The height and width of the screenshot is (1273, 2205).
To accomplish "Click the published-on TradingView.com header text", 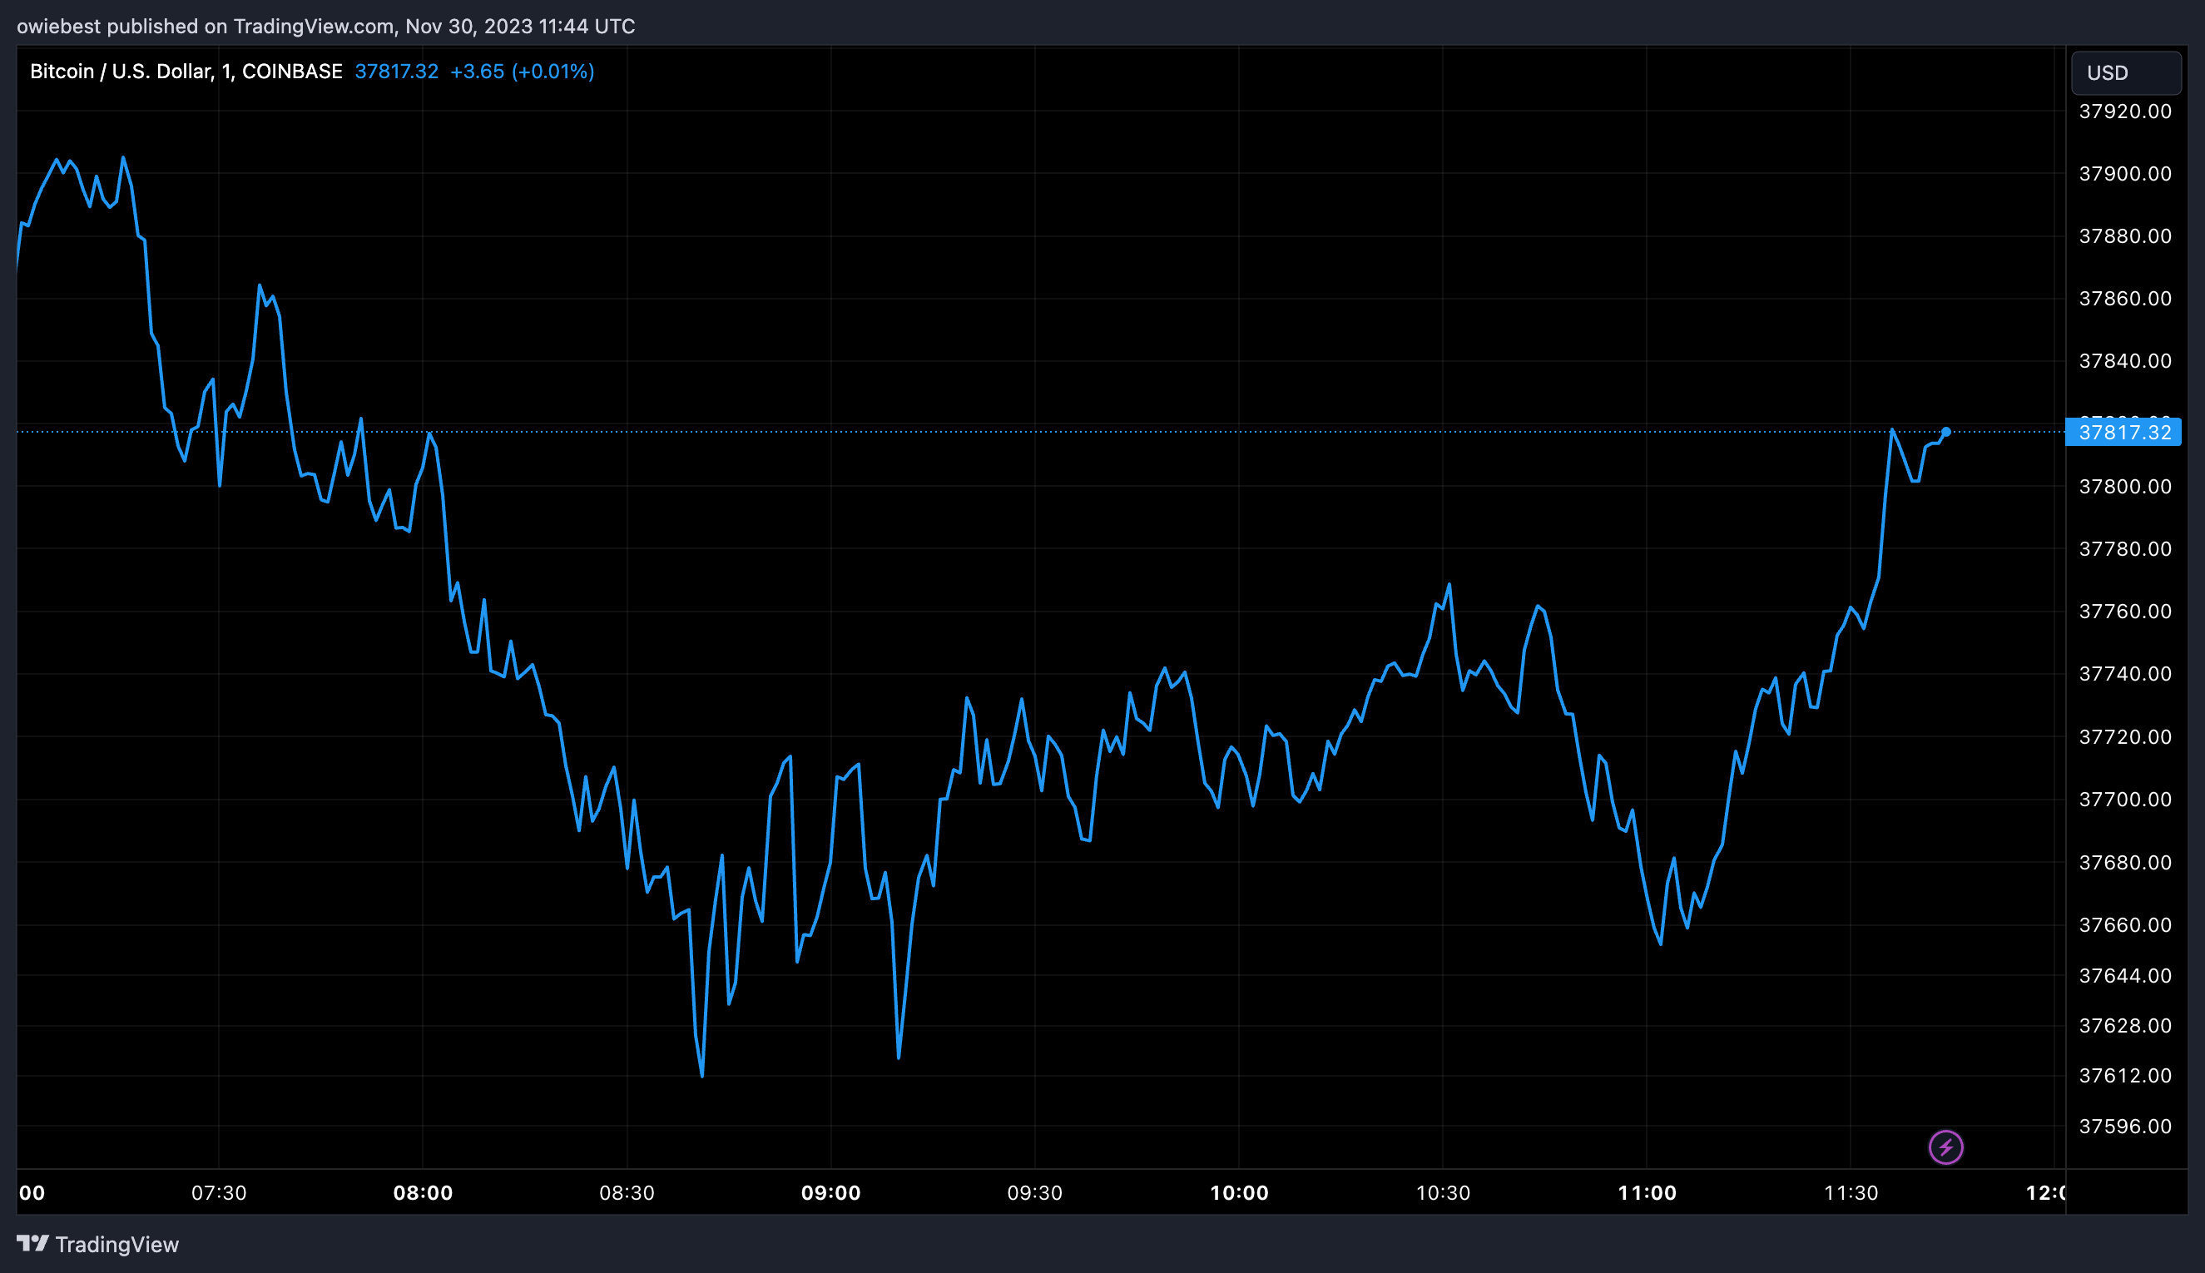I will [326, 27].
